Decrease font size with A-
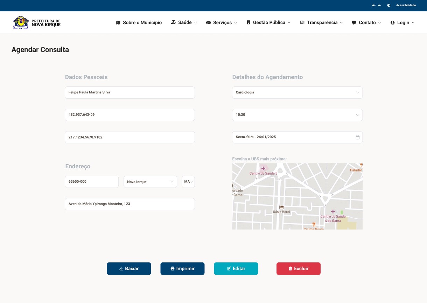The height and width of the screenshot is (303, 427). pos(380,5)
